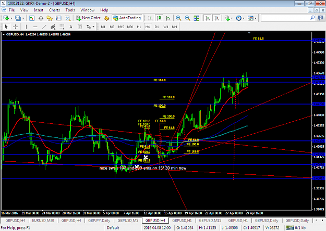Click the search magnifier in search box
The width and height of the screenshot is (326, 231).
312,18
